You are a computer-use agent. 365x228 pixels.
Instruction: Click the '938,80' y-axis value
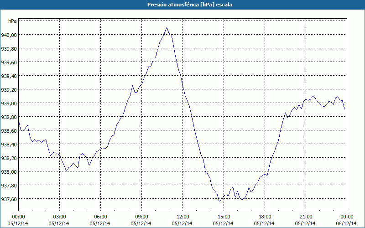click(9, 117)
